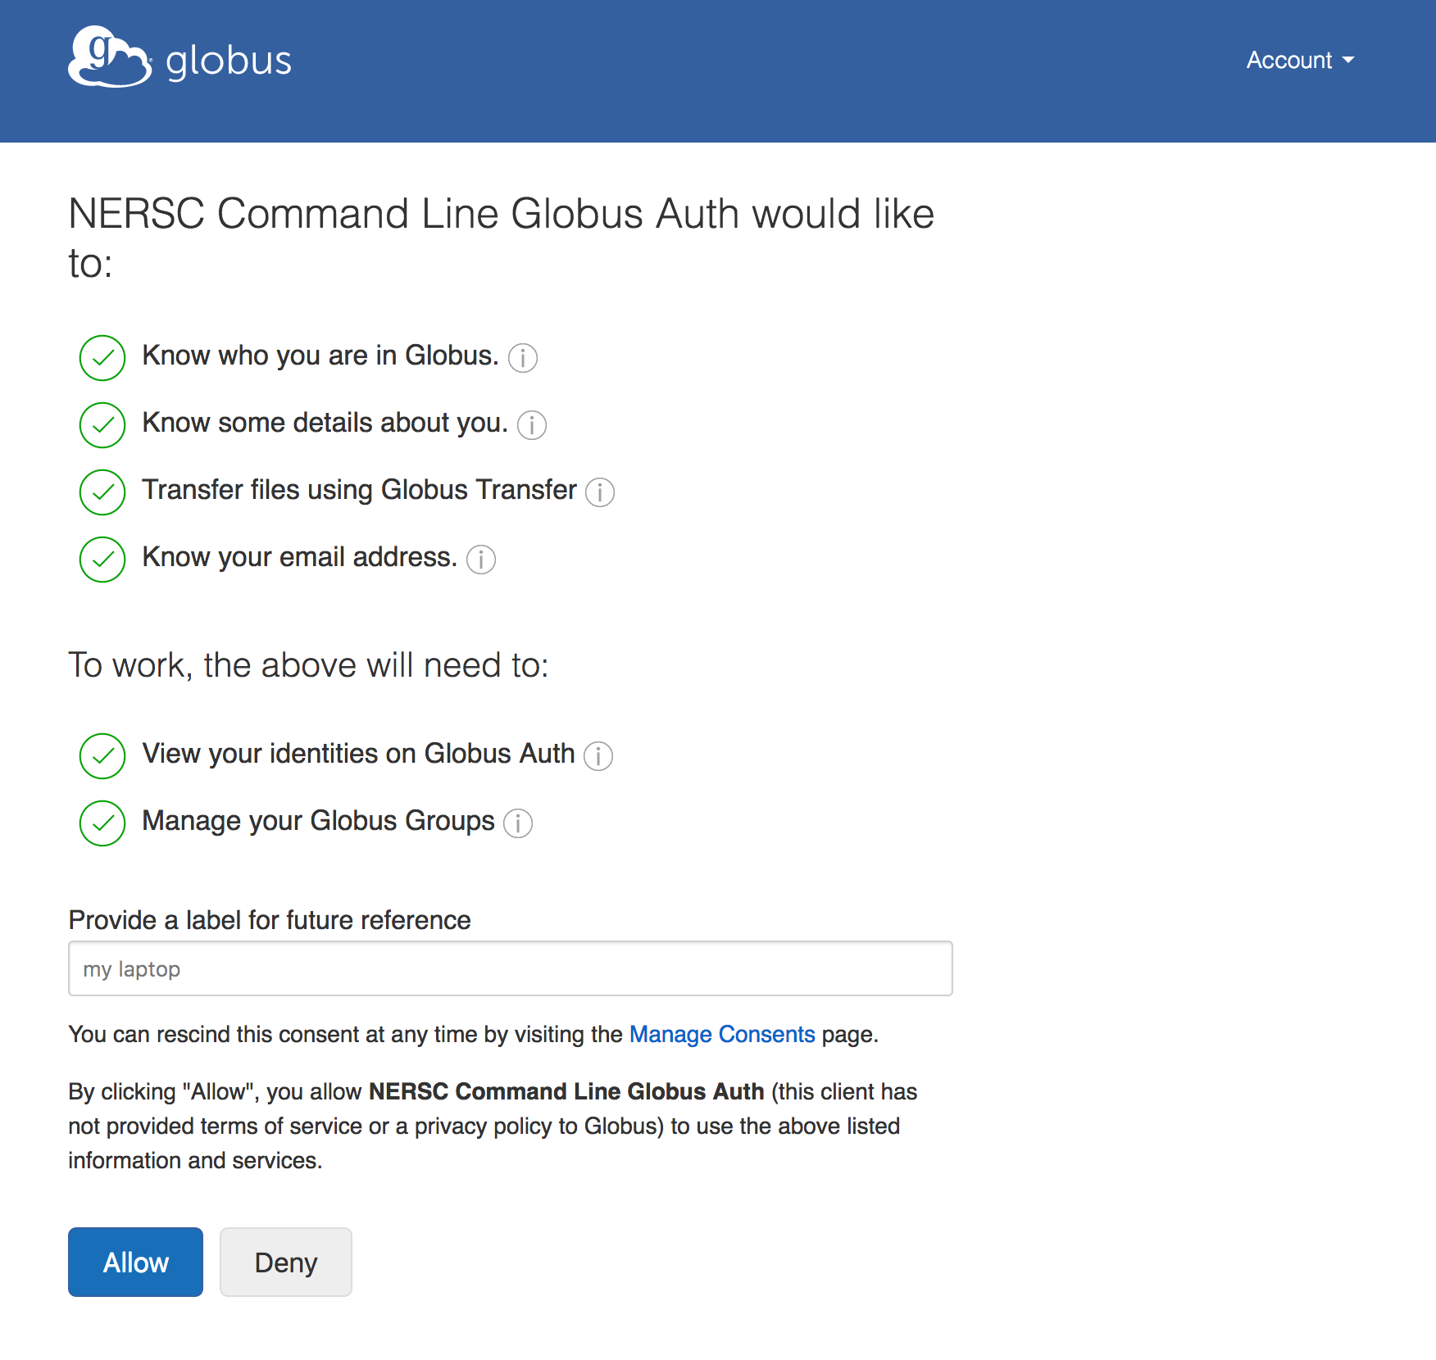Image resolution: width=1436 pixels, height=1360 pixels.
Task: Click the globus wordmark in header
Action: (229, 61)
